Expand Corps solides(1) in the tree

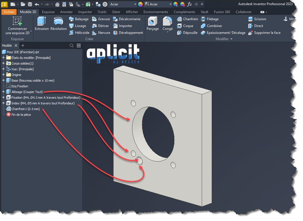pyautogui.click(x=3, y=63)
